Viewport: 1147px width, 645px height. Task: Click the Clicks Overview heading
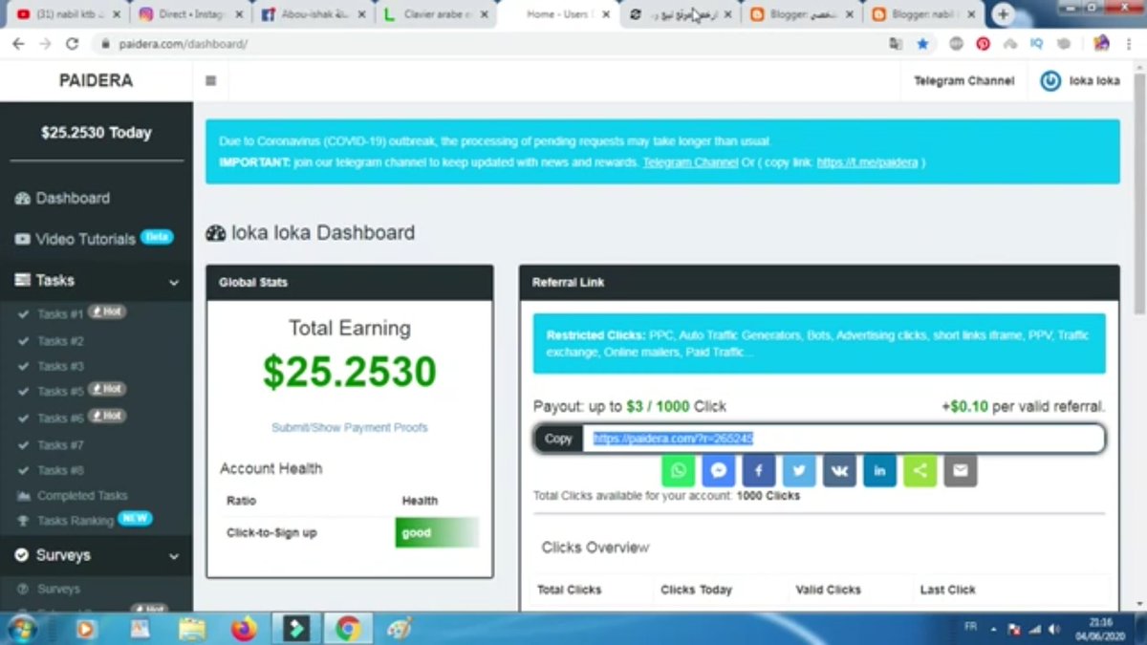(x=595, y=548)
